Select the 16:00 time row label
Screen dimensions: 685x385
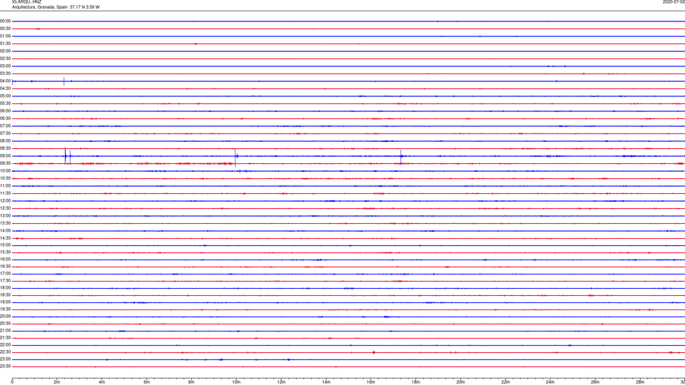tap(5, 260)
